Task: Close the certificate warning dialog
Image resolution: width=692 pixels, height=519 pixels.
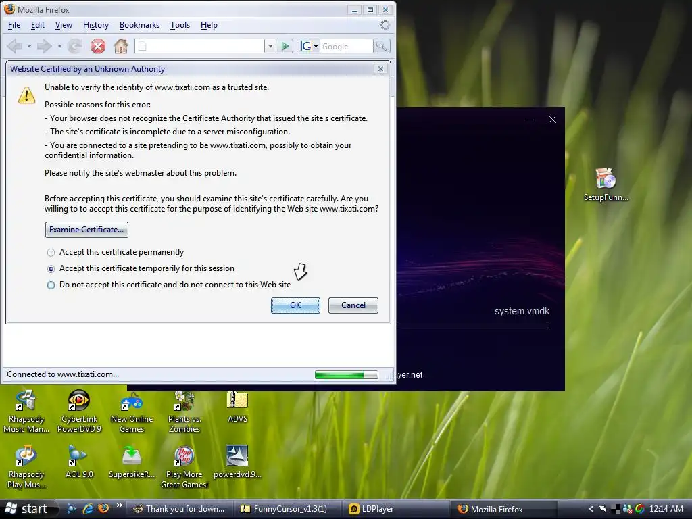Action: pos(380,69)
